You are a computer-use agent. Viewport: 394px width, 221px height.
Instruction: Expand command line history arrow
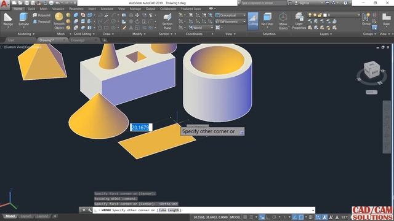(313, 210)
